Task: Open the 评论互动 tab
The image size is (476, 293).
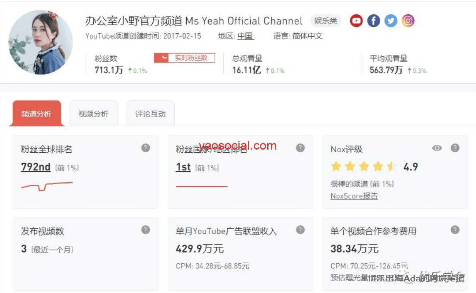Action: coord(150,114)
